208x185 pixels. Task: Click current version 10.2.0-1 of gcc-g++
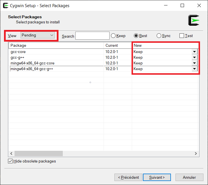tap(112, 57)
